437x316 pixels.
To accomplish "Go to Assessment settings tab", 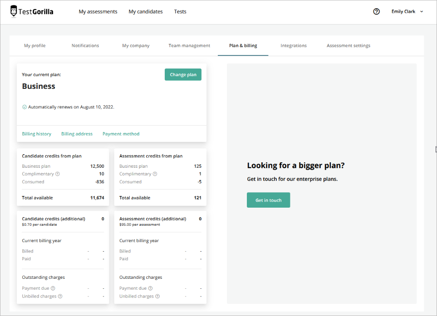I will click(x=349, y=46).
